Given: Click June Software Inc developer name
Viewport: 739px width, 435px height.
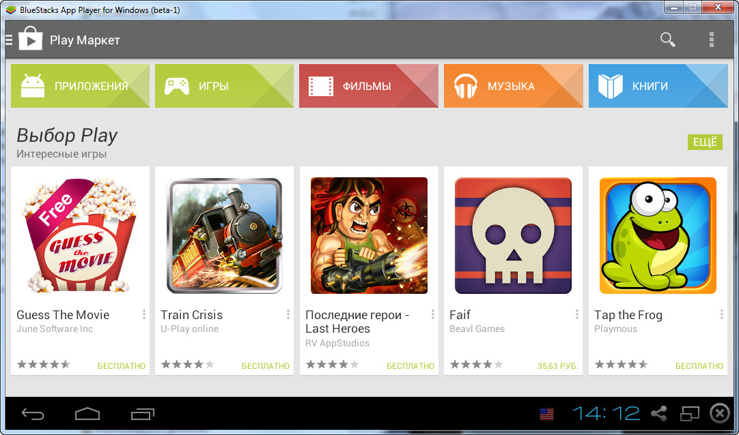Looking at the screenshot, I should 55,329.
